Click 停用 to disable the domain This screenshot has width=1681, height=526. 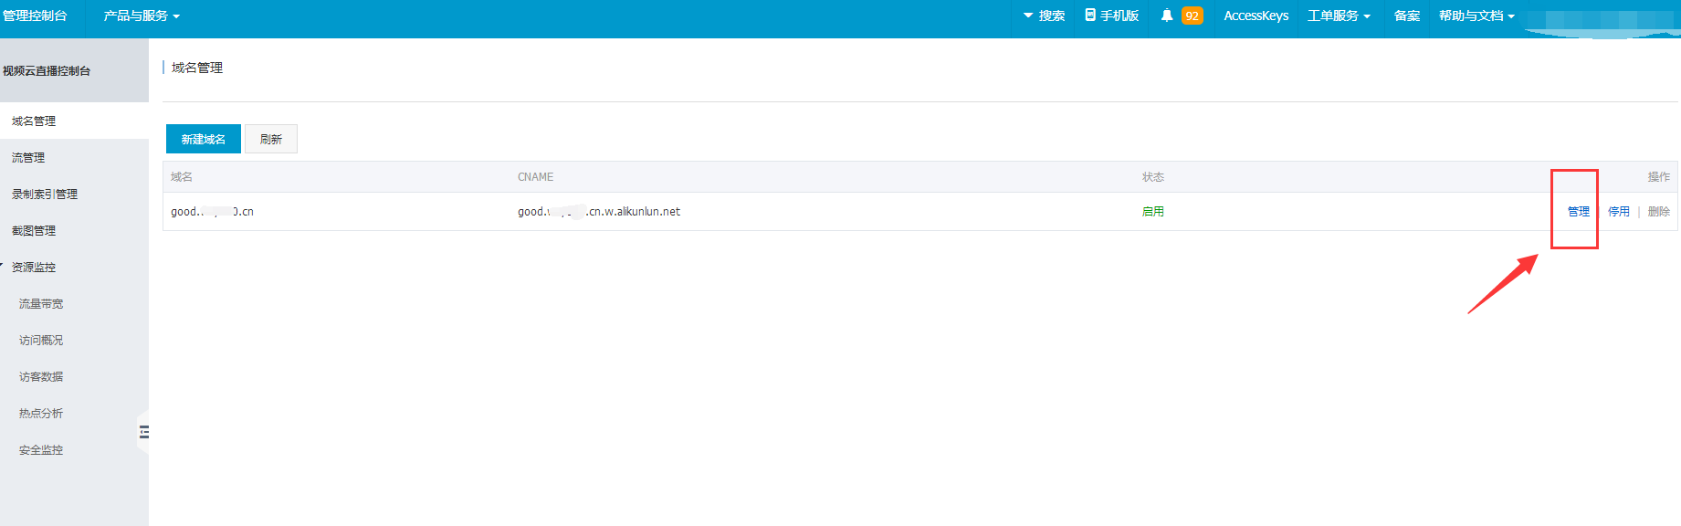(1618, 211)
